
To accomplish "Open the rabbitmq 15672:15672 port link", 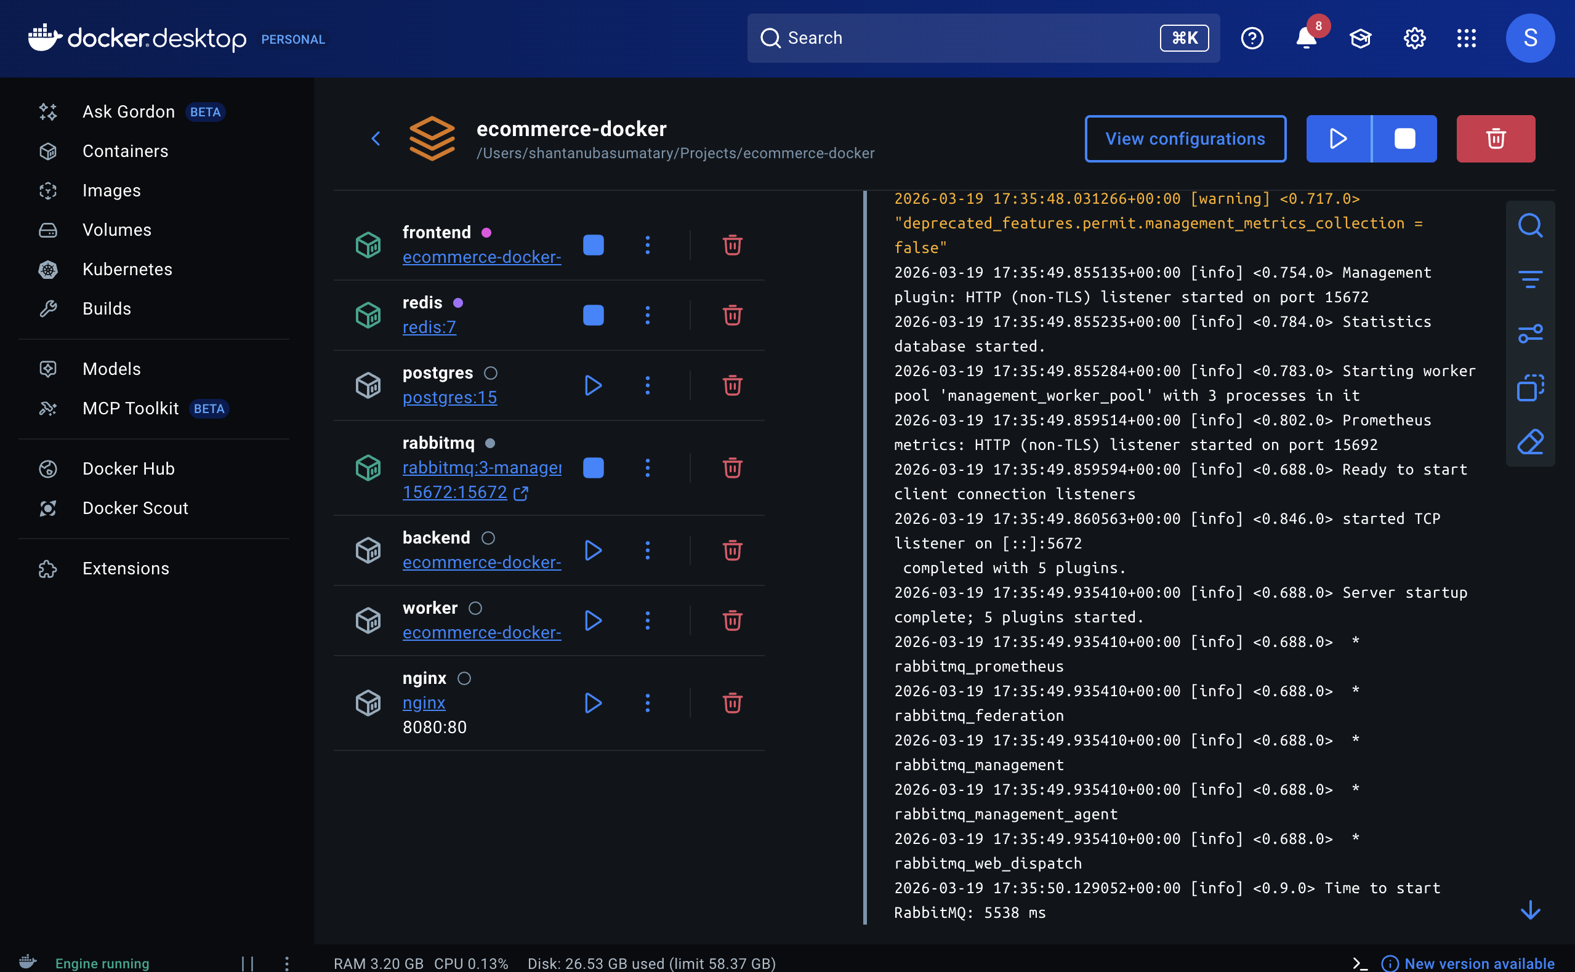I will (x=454, y=492).
